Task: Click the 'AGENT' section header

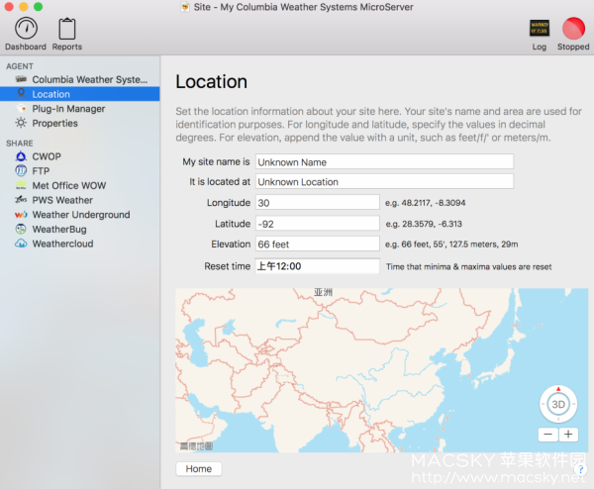Action: tap(20, 66)
